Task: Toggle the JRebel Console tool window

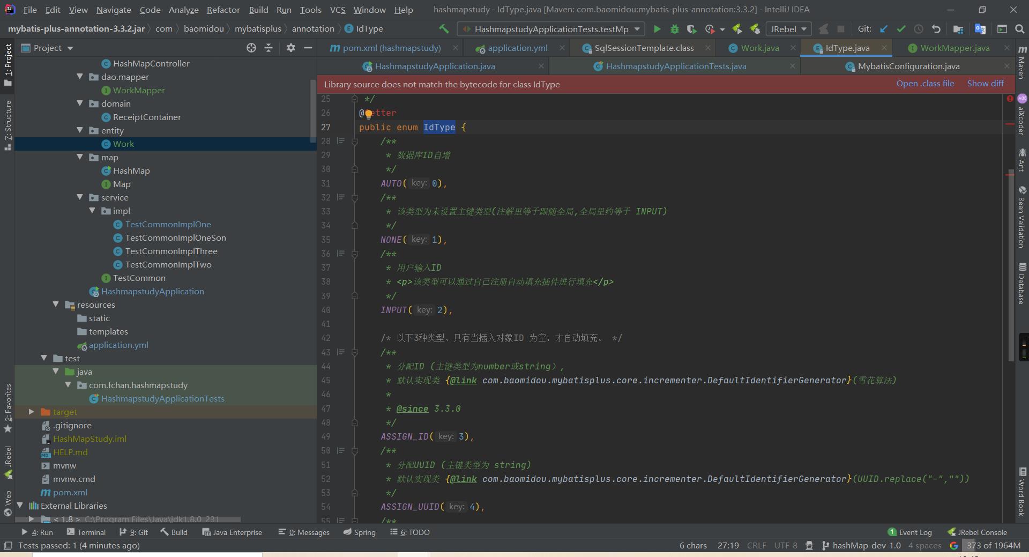Action: [x=977, y=532]
